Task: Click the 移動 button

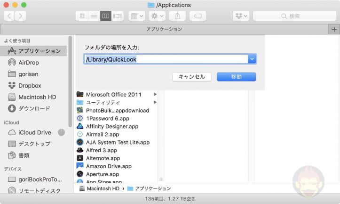Action: click(237, 77)
